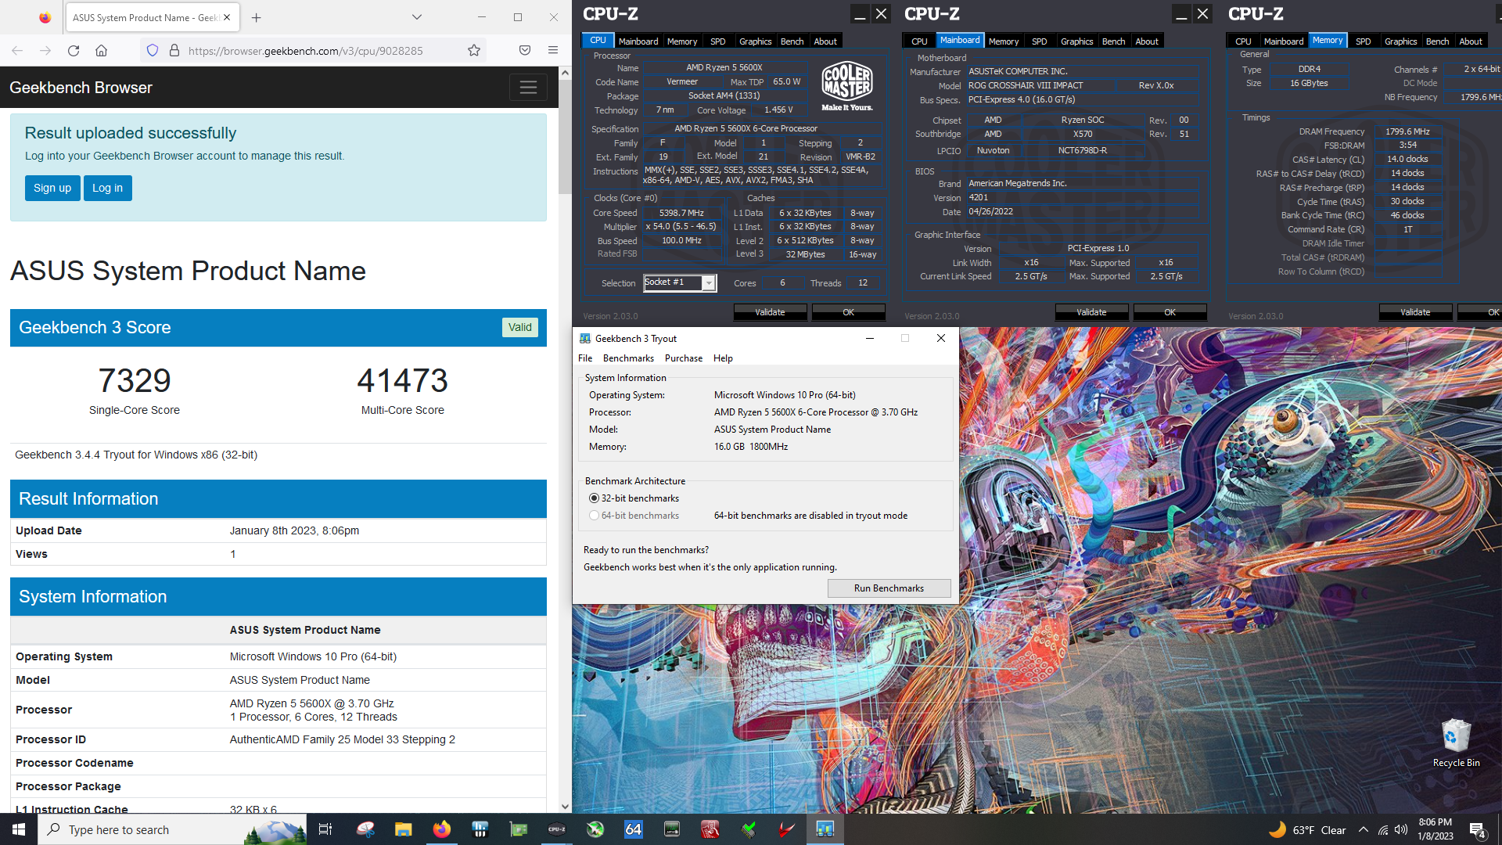Viewport: 1502px width, 845px height.
Task: Click the green Valid badge
Action: pyautogui.click(x=519, y=327)
